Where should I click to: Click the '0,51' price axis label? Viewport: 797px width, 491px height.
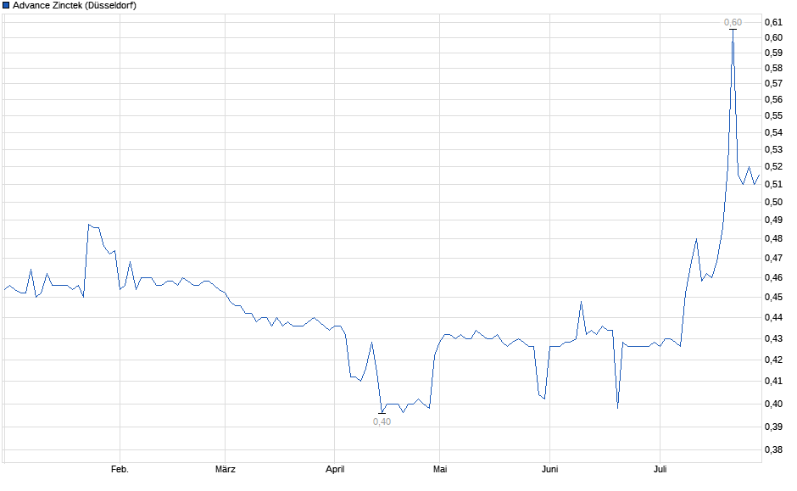(x=773, y=185)
